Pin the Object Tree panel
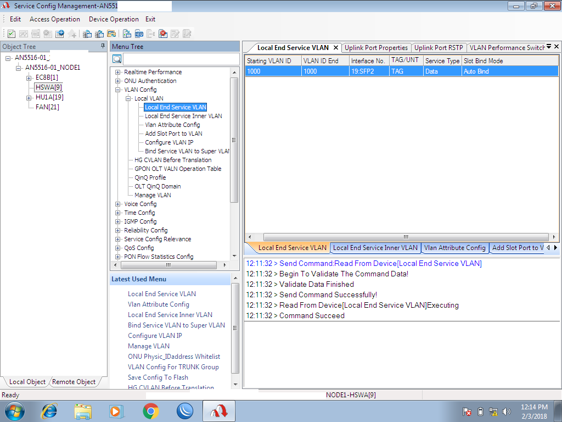562x422 pixels. (103, 46)
